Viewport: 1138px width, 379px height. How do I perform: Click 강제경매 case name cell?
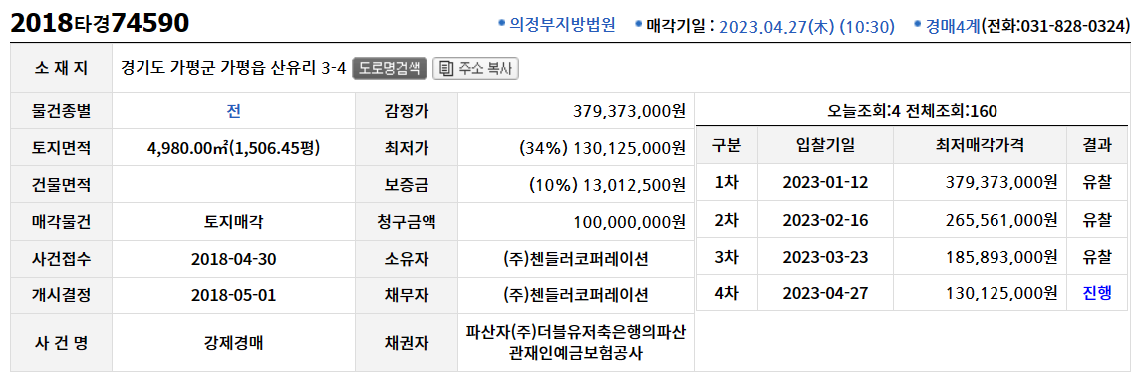pos(234,343)
